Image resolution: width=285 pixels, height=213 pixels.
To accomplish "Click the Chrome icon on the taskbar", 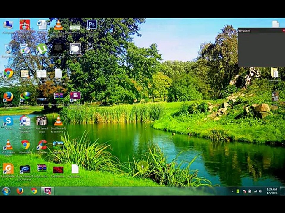I will tap(34, 191).
